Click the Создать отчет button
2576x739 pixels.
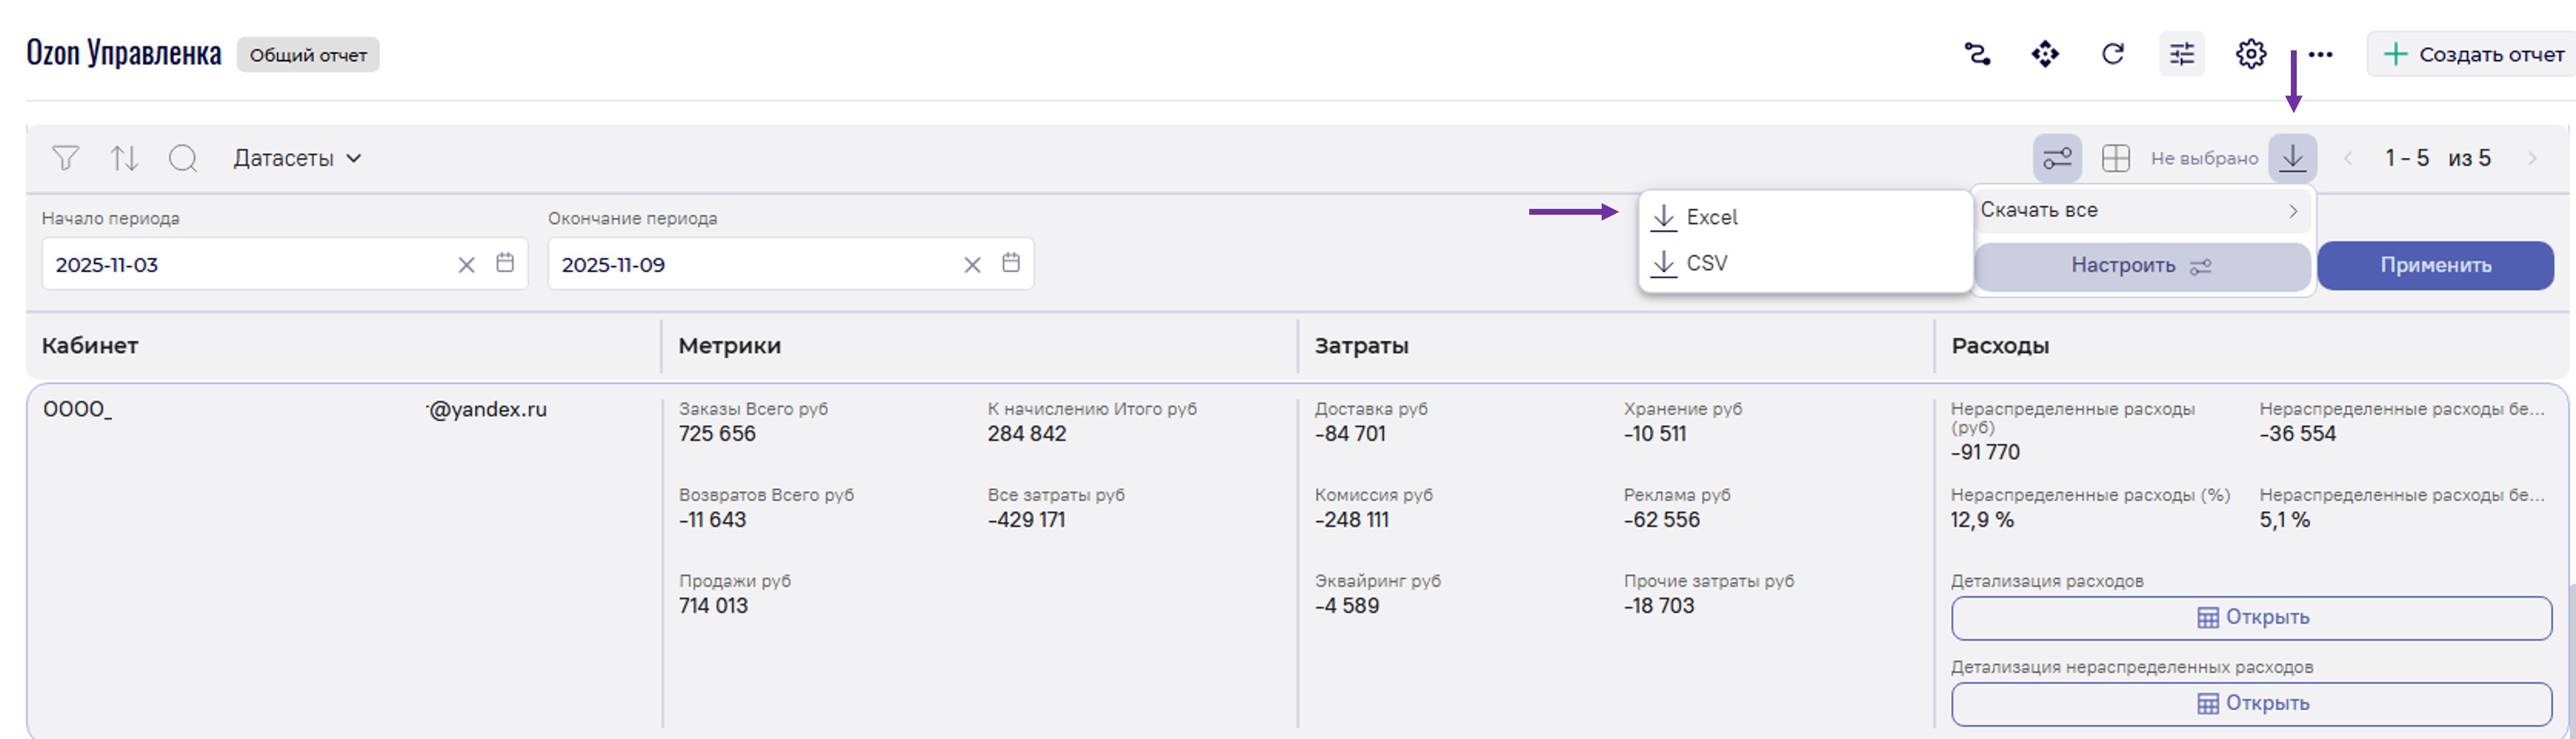pyautogui.click(x=2473, y=54)
